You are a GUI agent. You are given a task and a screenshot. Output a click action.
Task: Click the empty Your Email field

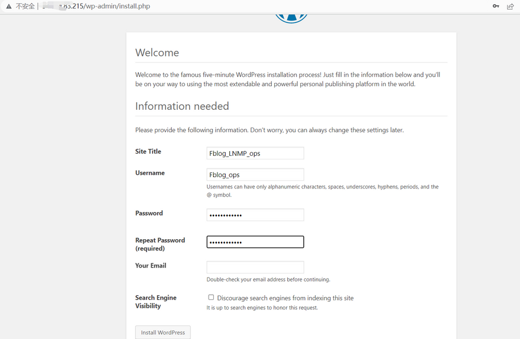[255, 267]
